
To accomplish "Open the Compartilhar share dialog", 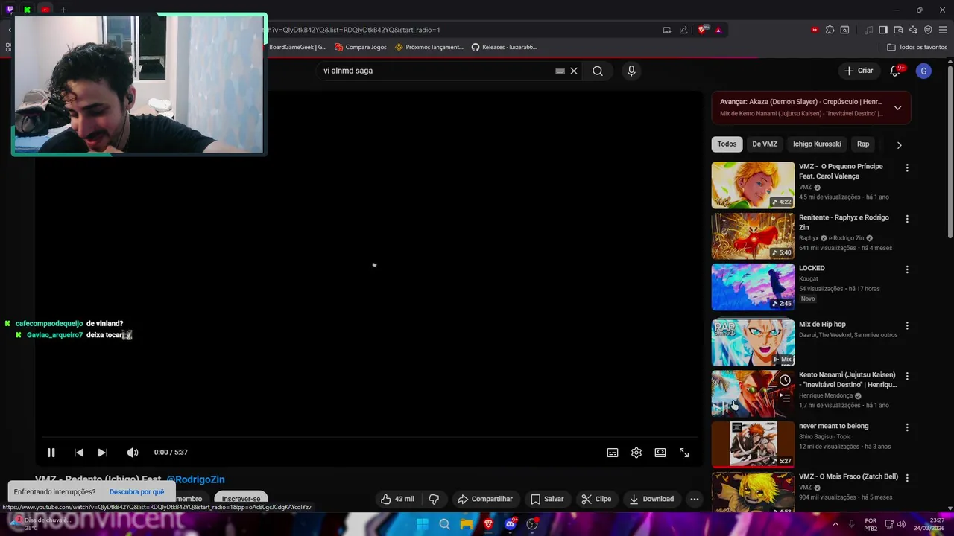I will click(x=485, y=499).
